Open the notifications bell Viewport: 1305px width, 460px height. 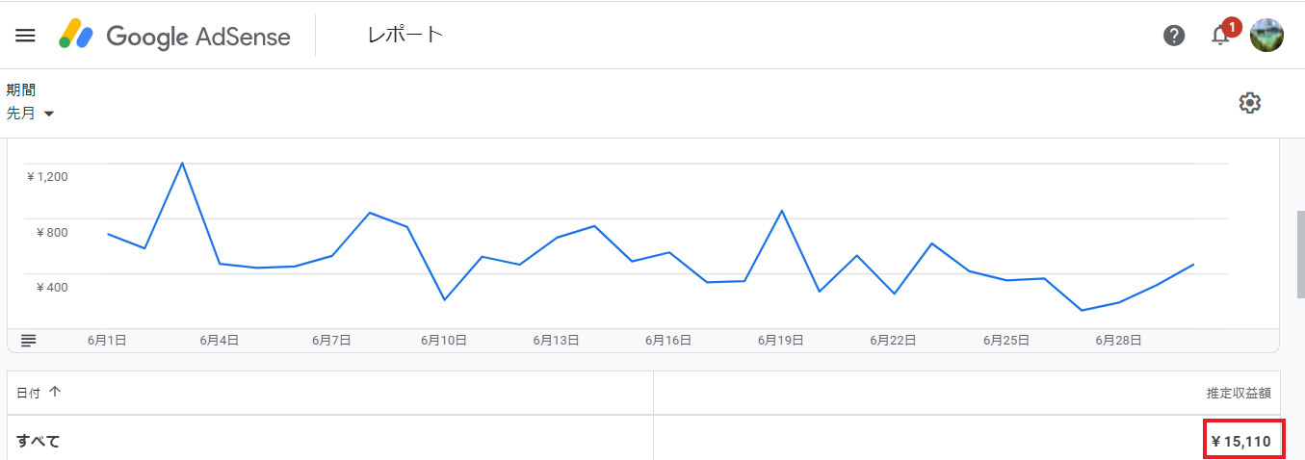1220,36
